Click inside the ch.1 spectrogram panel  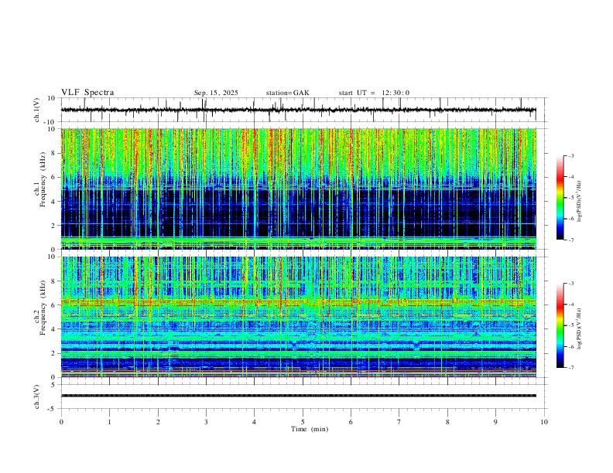click(x=298, y=189)
